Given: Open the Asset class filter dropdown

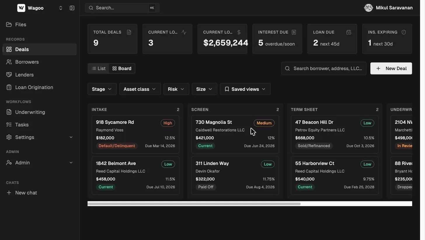Looking at the screenshot, I should (140, 89).
